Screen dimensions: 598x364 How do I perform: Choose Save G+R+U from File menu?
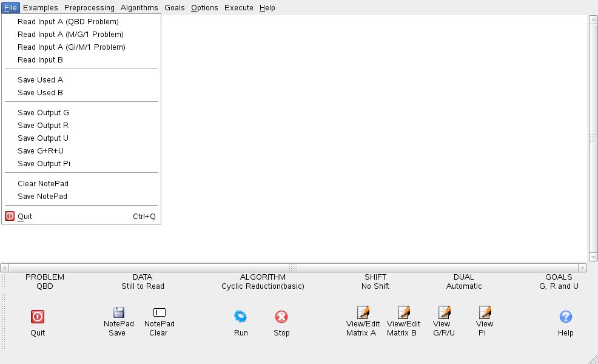(x=41, y=151)
